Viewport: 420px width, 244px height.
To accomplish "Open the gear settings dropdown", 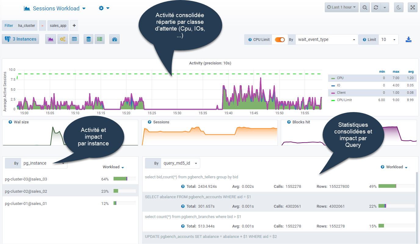I will pyautogui.click(x=104, y=8).
